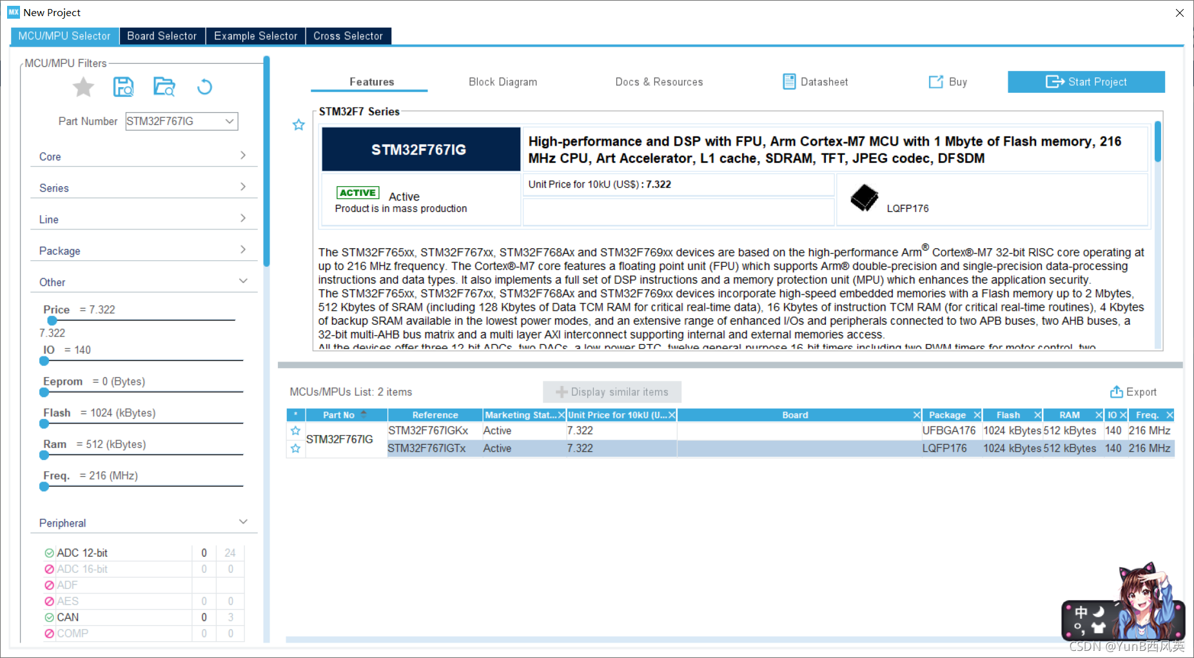
Task: Remove the IO column
Action: (1122, 415)
